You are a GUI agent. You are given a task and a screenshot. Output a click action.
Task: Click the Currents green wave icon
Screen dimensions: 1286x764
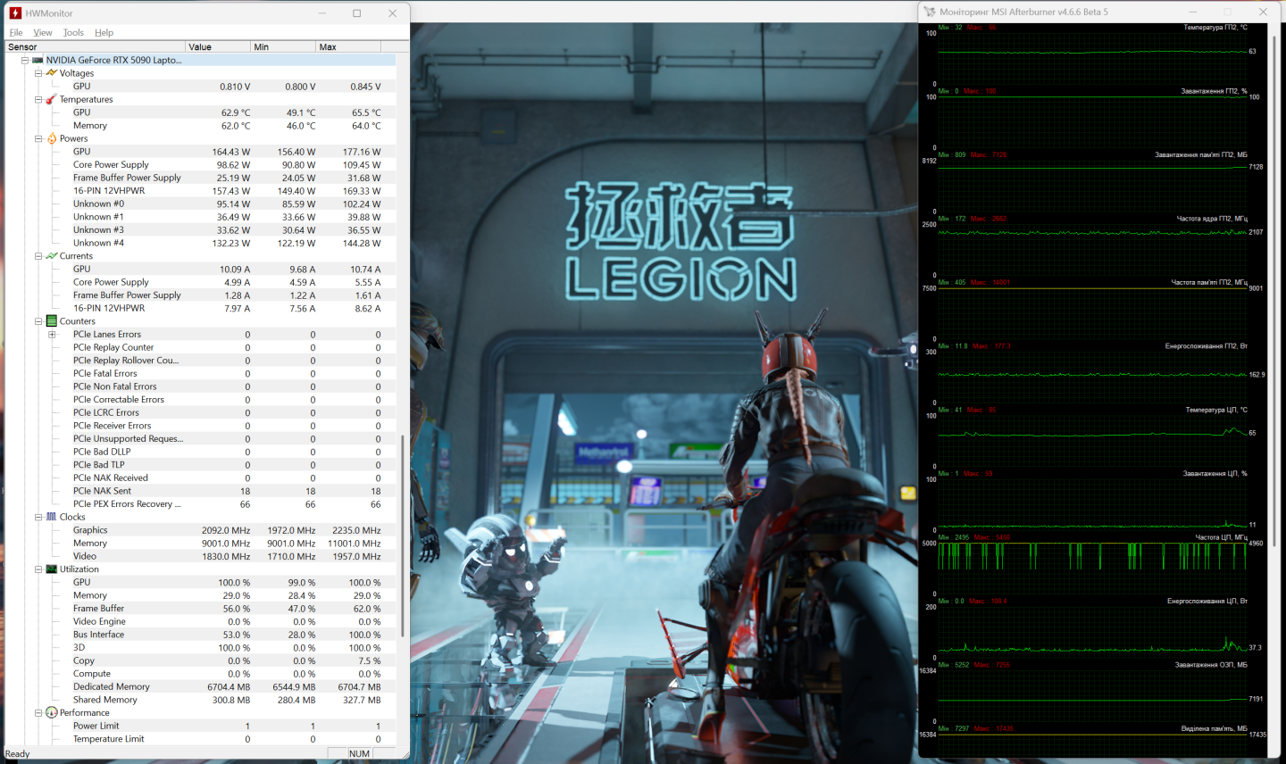(52, 256)
